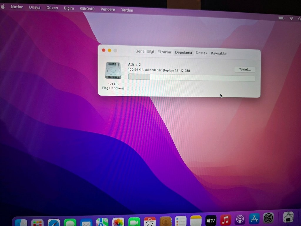Open the Biçim menu

click(x=69, y=9)
